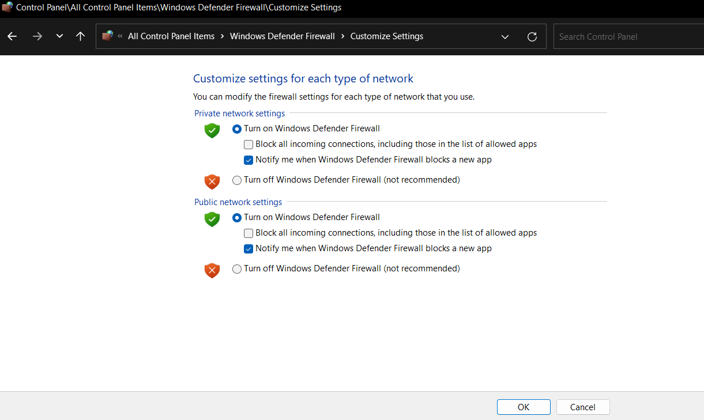Uncheck notify me when firewall blocks a new app under Public

point(248,248)
